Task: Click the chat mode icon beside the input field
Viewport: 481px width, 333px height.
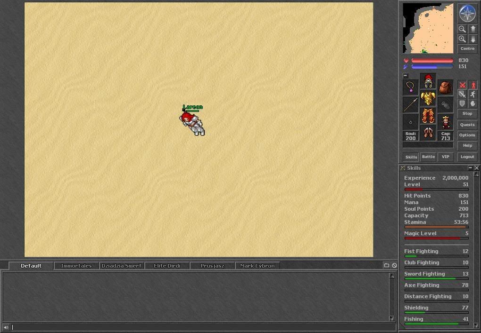Action: [x=6, y=327]
